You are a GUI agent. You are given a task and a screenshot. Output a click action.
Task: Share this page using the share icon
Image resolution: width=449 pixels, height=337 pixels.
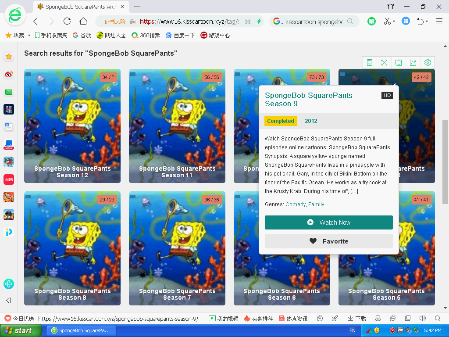point(413,63)
